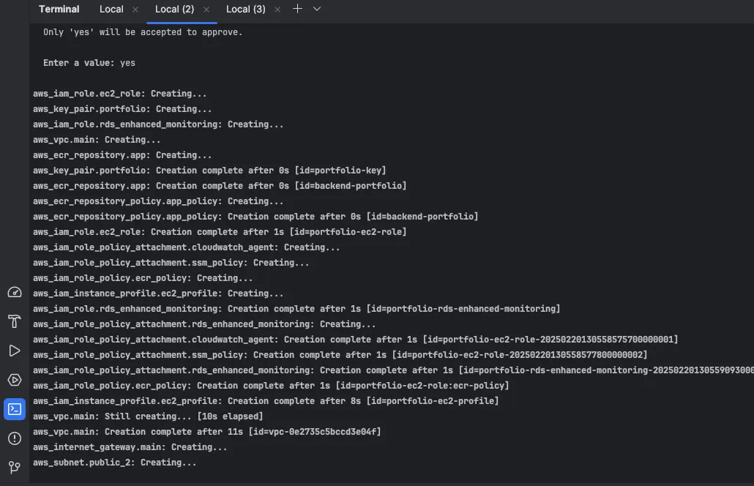Select the Local (2) terminal tab
The width and height of the screenshot is (754, 486).
coord(174,9)
